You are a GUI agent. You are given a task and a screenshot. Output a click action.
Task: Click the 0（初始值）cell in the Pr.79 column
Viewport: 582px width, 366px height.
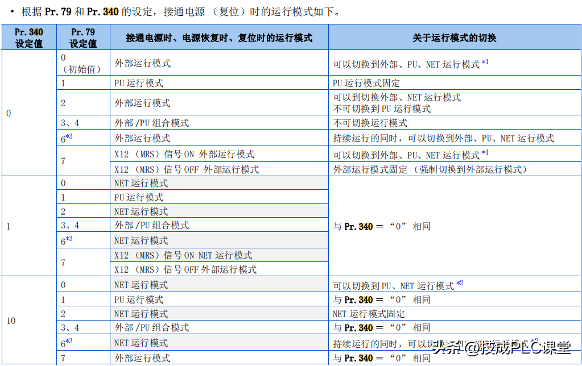point(81,64)
